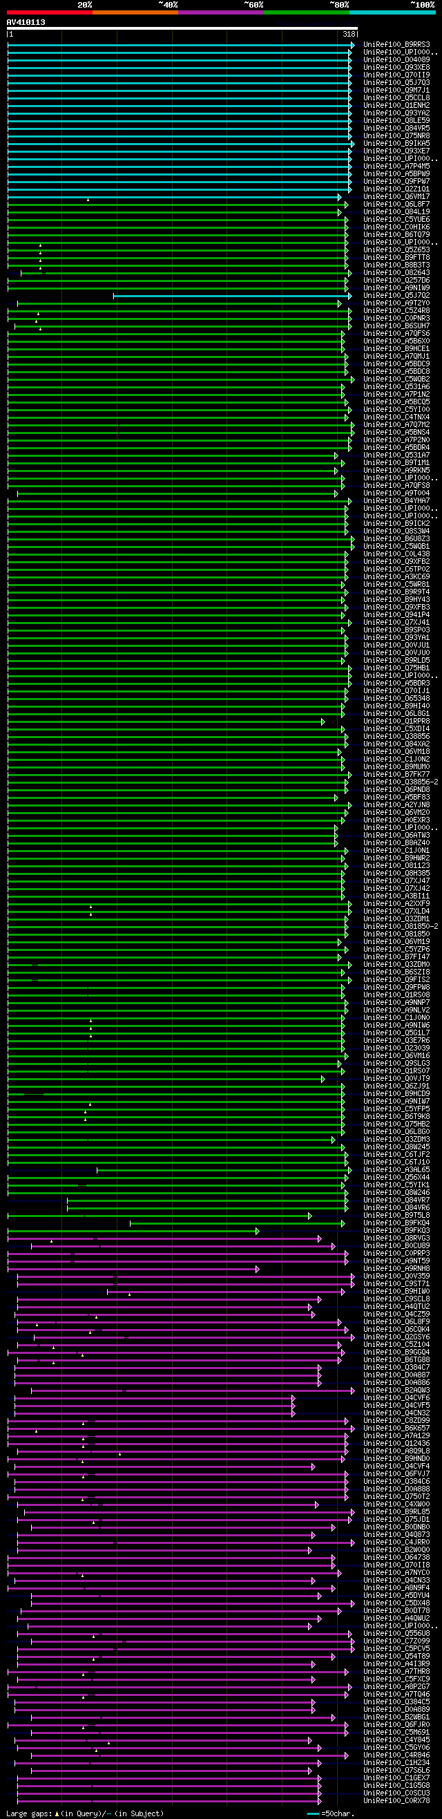Click the cyan alignment bar for UniRef100_B9IKA5

[x=181, y=144]
